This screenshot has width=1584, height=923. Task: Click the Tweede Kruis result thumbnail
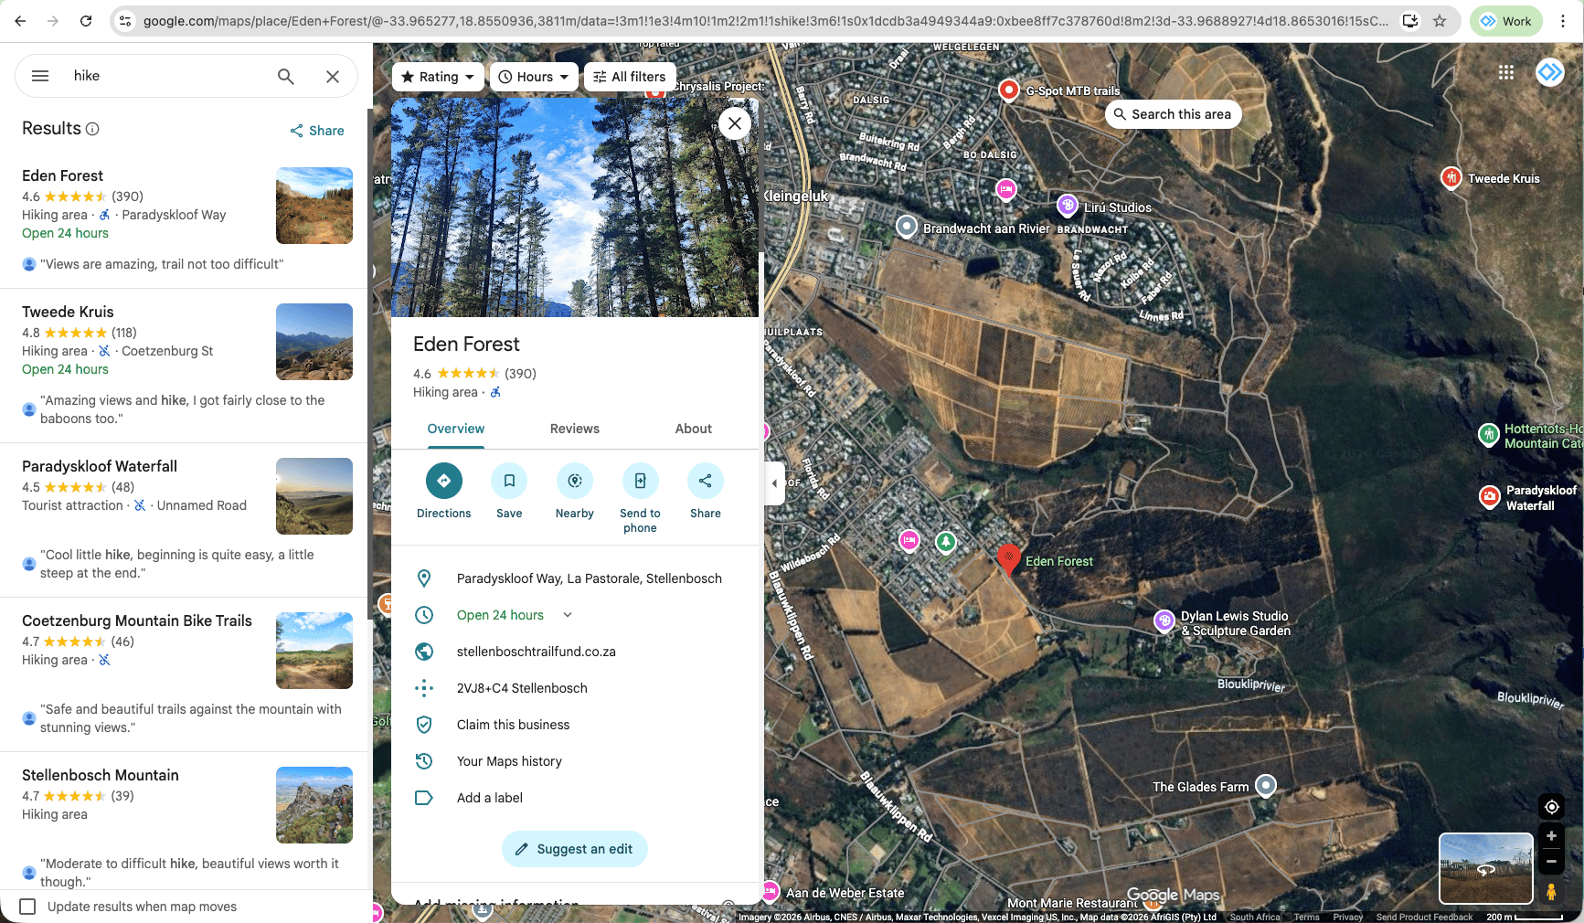pos(314,342)
